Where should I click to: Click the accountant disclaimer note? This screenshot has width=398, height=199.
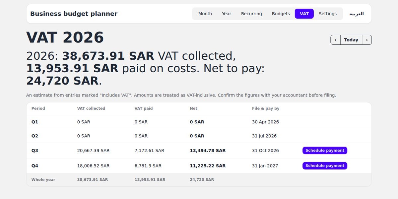(181, 95)
